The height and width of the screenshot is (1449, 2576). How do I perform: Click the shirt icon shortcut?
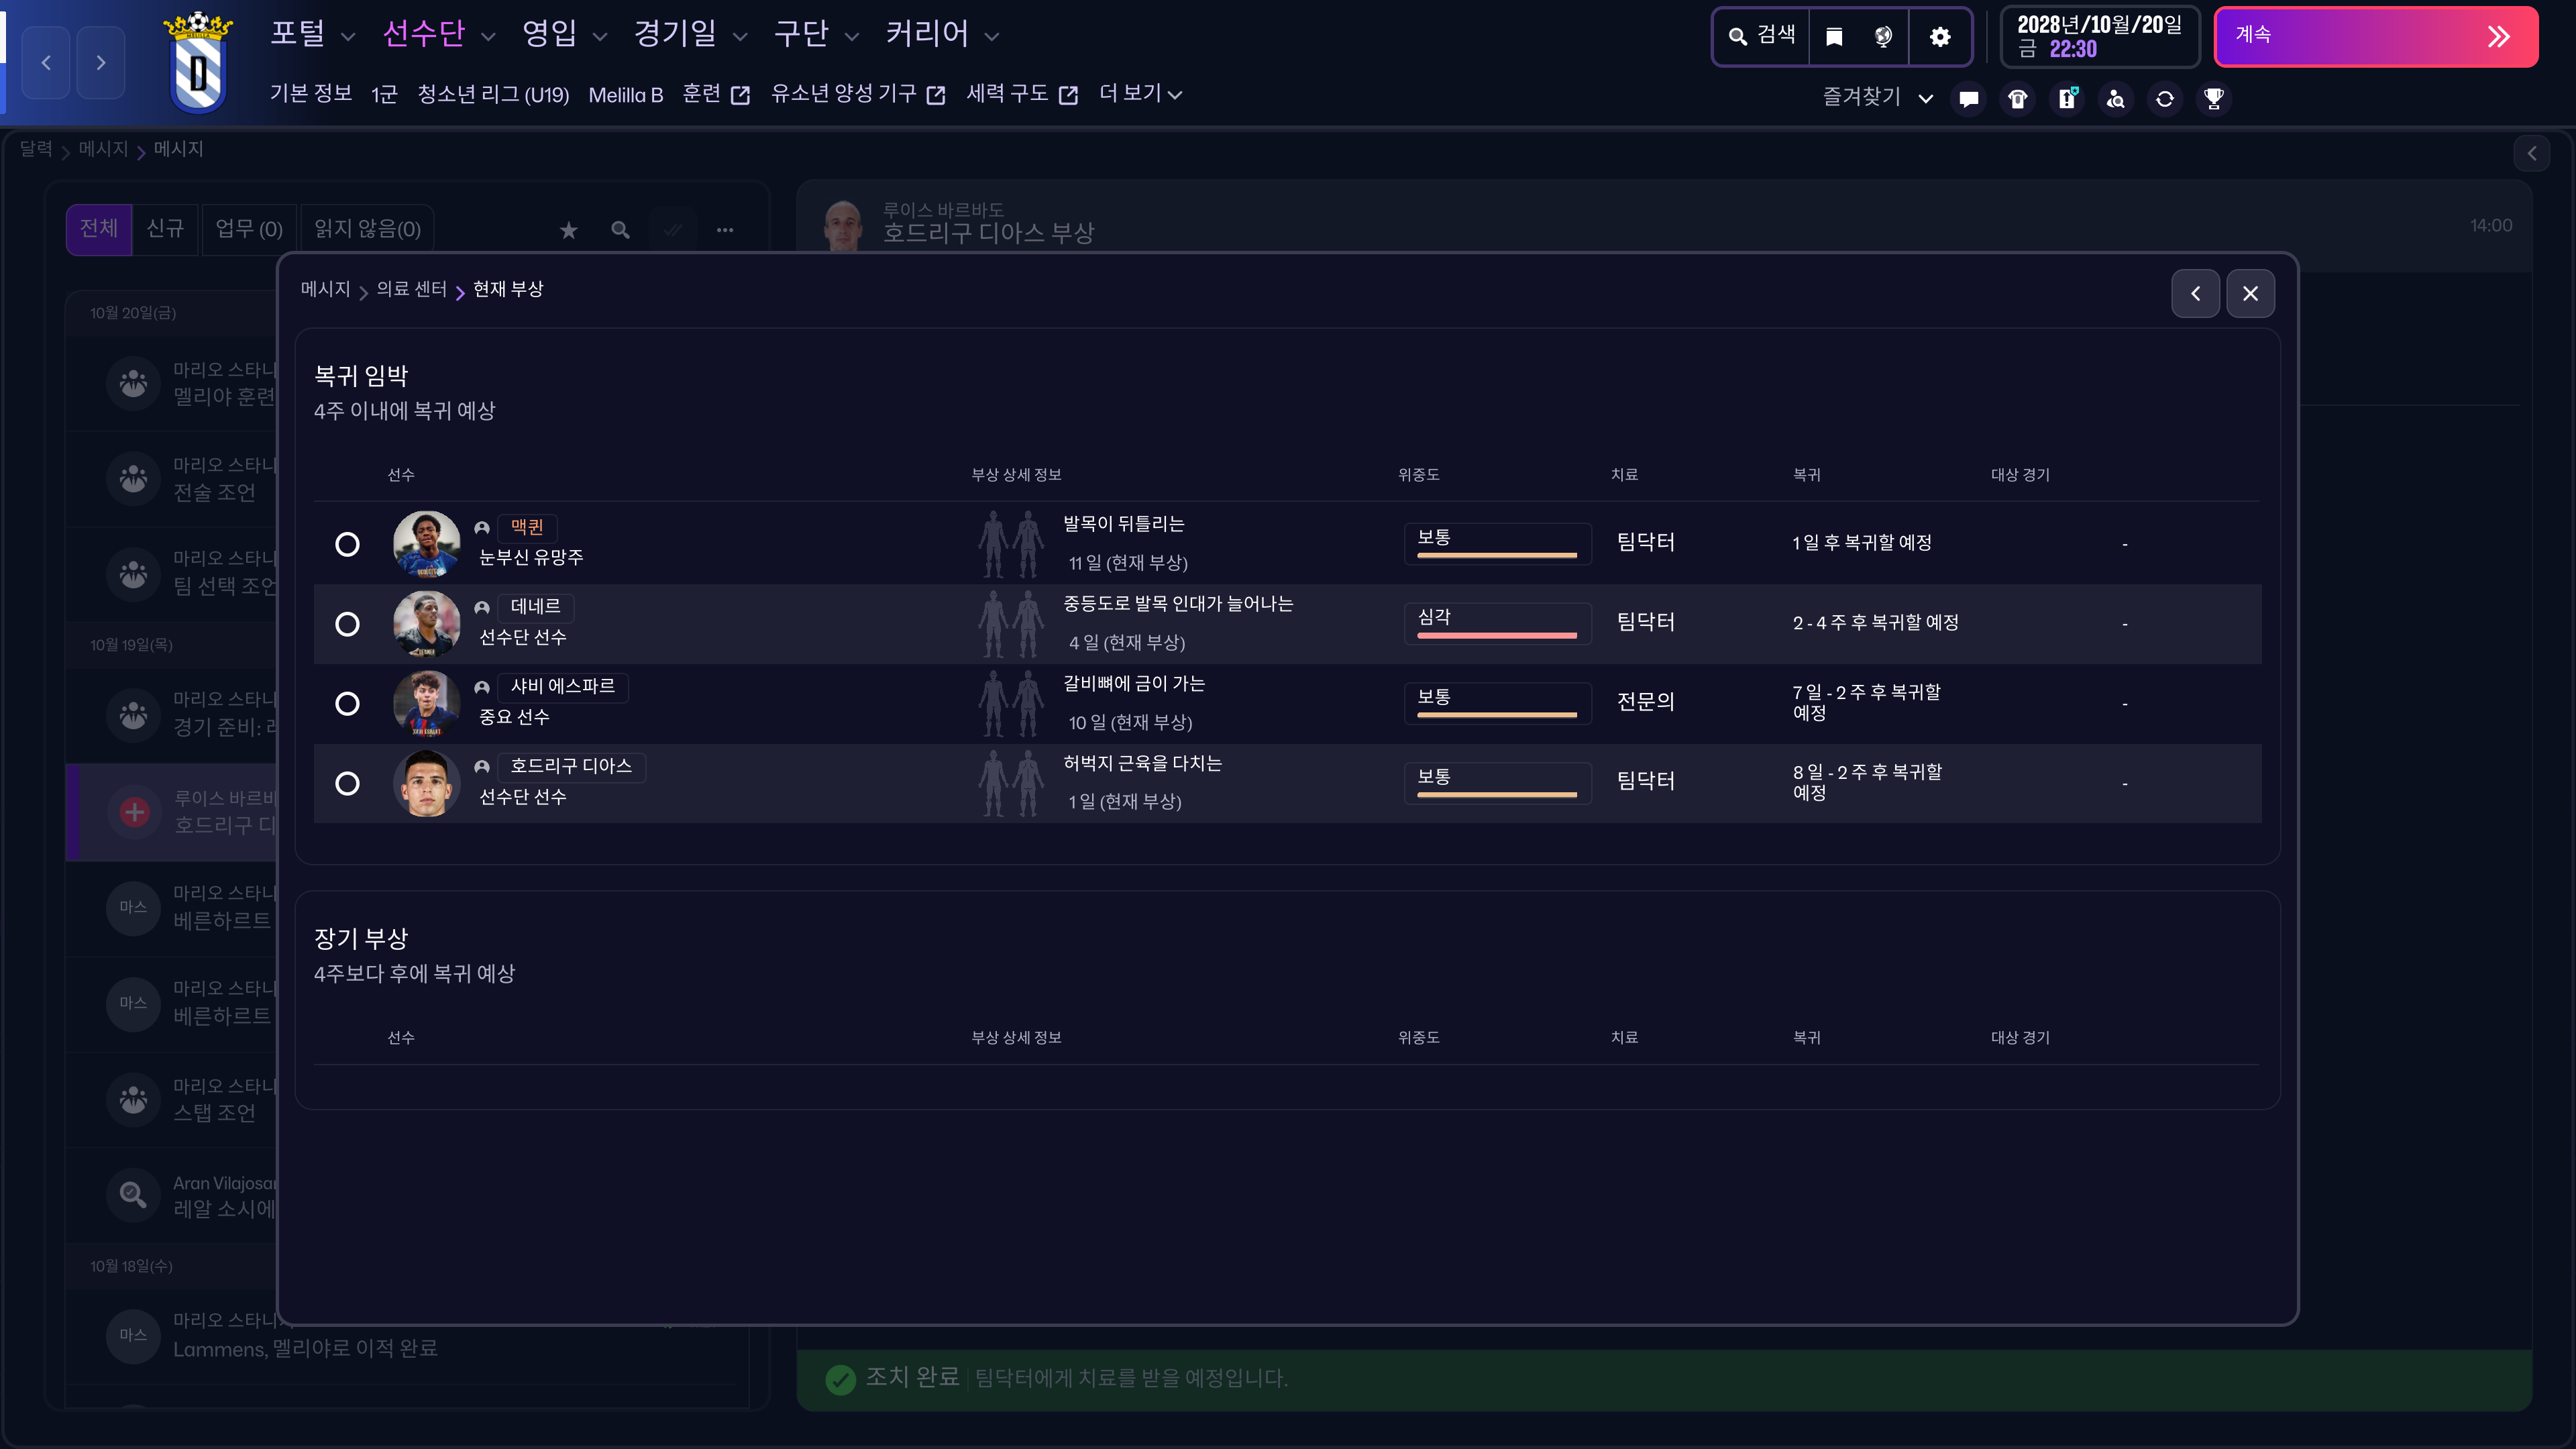click(2017, 99)
